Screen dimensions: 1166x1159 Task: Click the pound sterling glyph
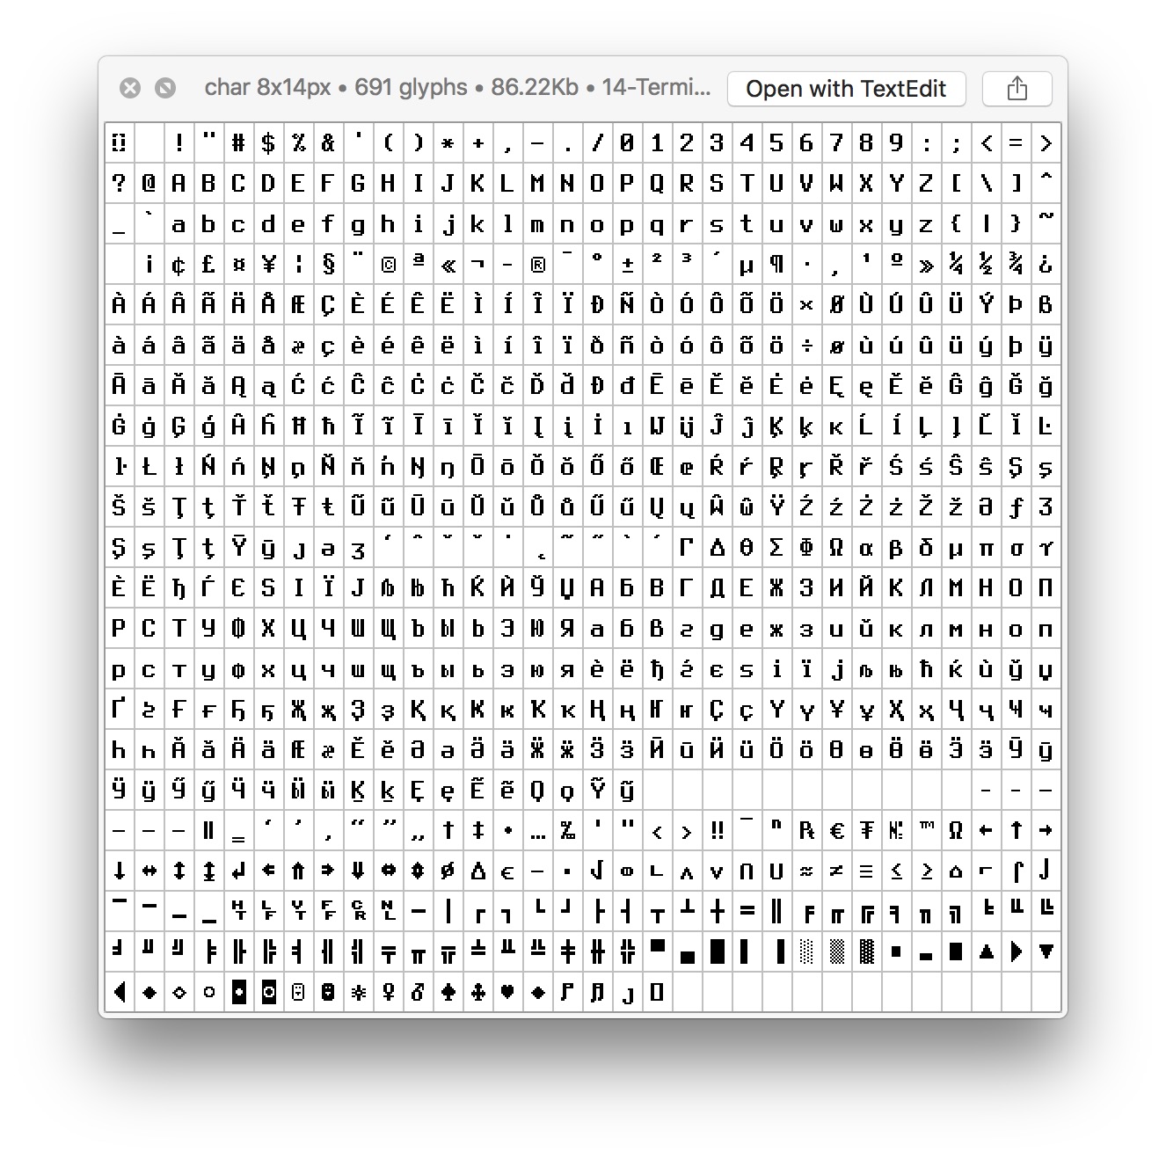pos(208,264)
